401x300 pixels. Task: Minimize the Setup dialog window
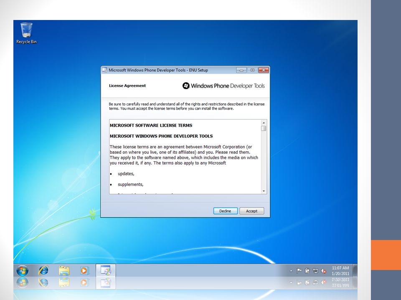coord(241,70)
